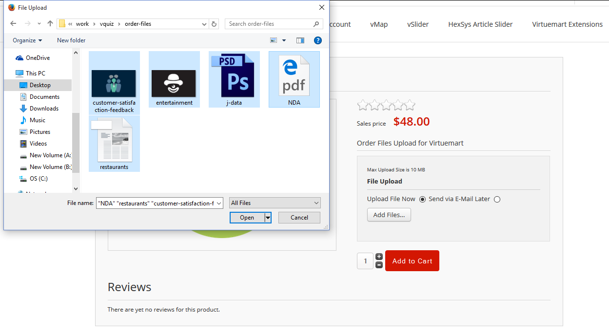This screenshot has width=609, height=333.
Task: Click the quantity plus icon
Action: pyautogui.click(x=379, y=257)
